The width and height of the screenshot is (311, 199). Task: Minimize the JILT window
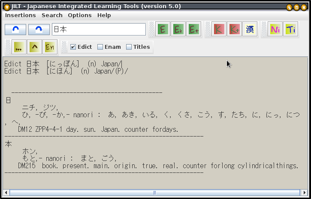(290, 8)
